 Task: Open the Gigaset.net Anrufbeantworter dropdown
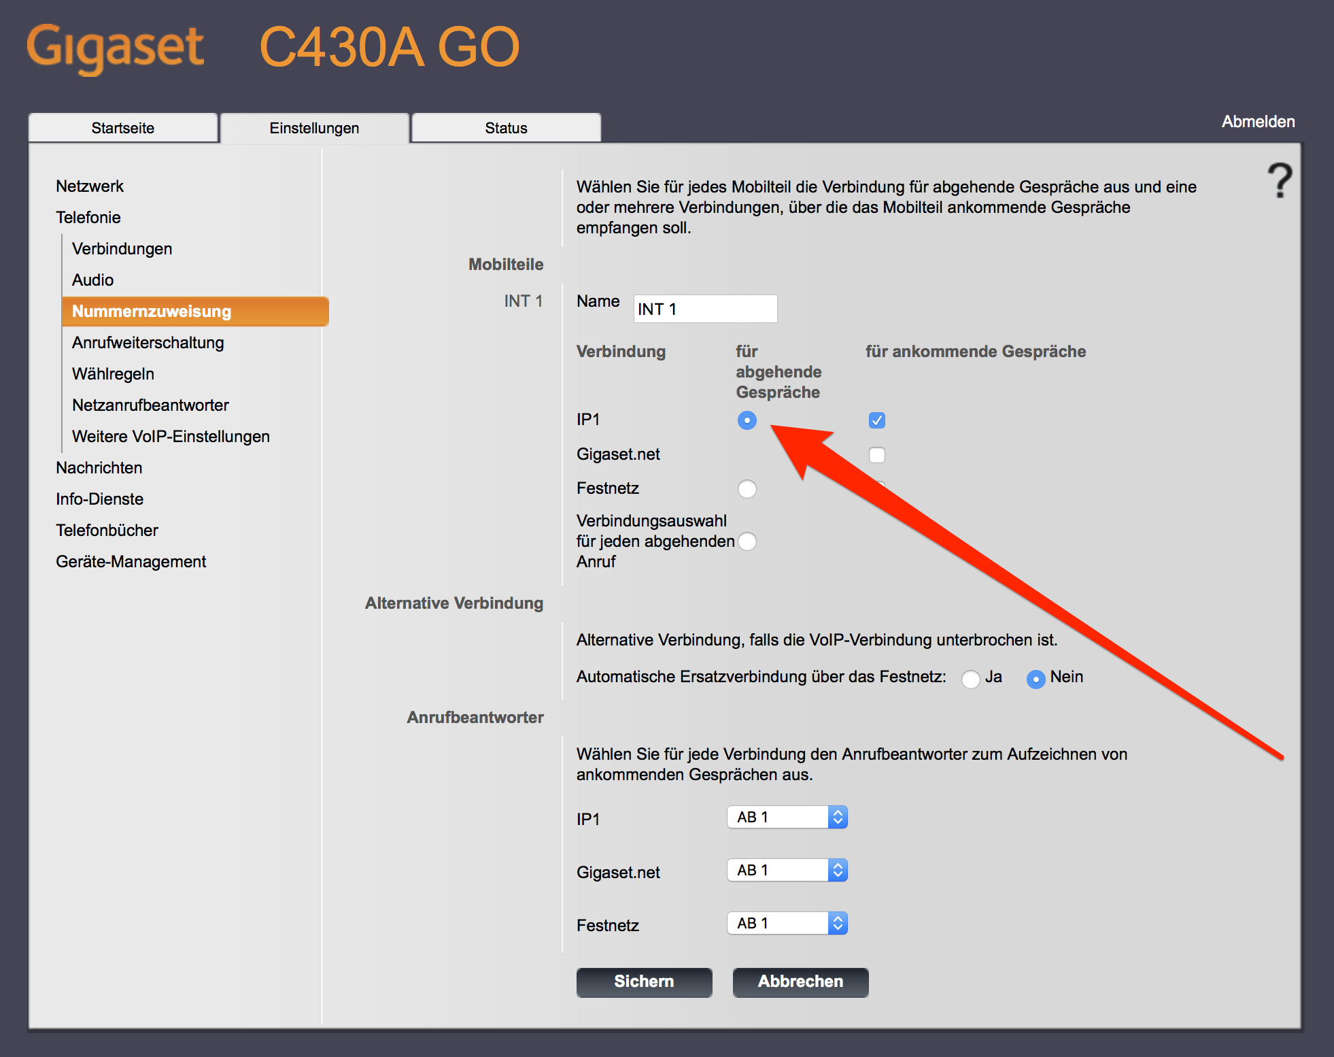tap(787, 870)
